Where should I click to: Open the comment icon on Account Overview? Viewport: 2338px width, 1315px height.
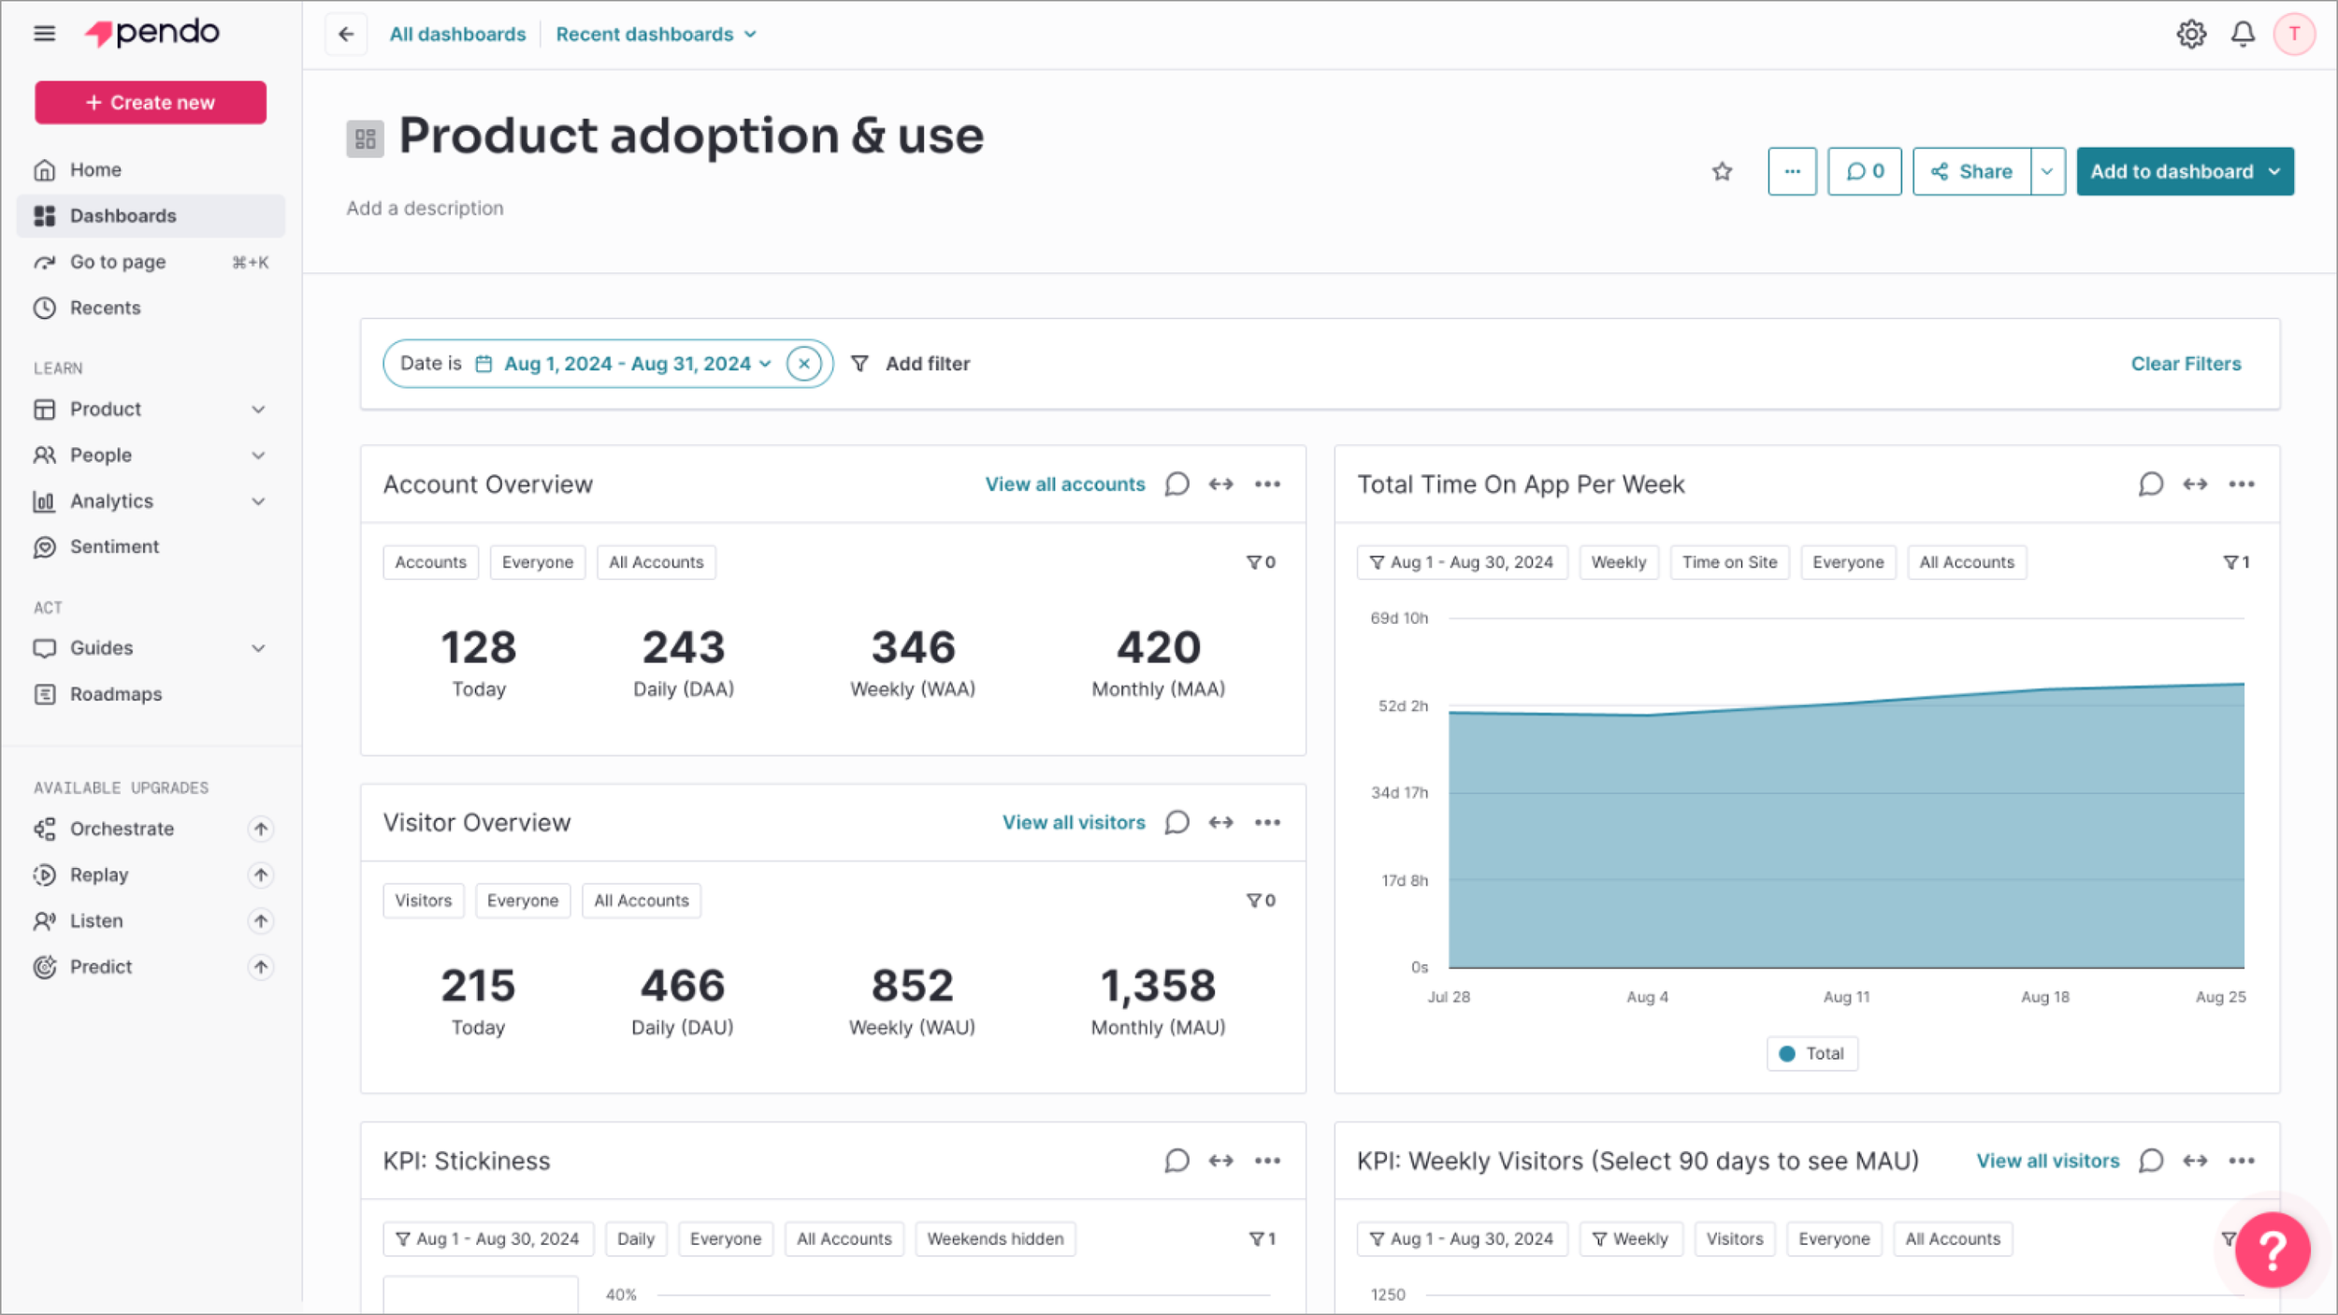pyautogui.click(x=1176, y=484)
